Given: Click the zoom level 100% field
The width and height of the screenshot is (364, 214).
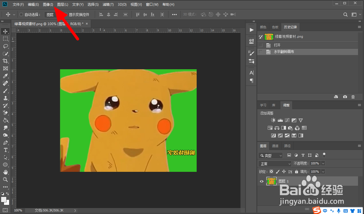Looking at the screenshot, I should point(18,210).
